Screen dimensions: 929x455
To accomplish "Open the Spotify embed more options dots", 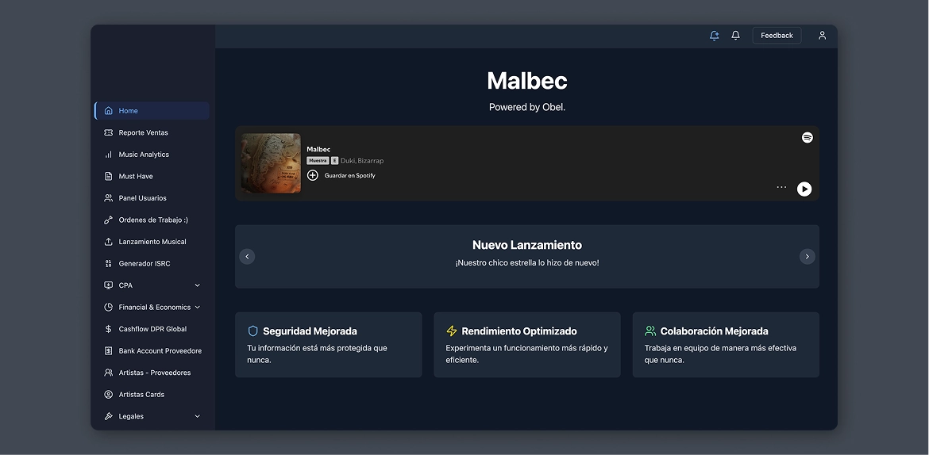I will (781, 188).
